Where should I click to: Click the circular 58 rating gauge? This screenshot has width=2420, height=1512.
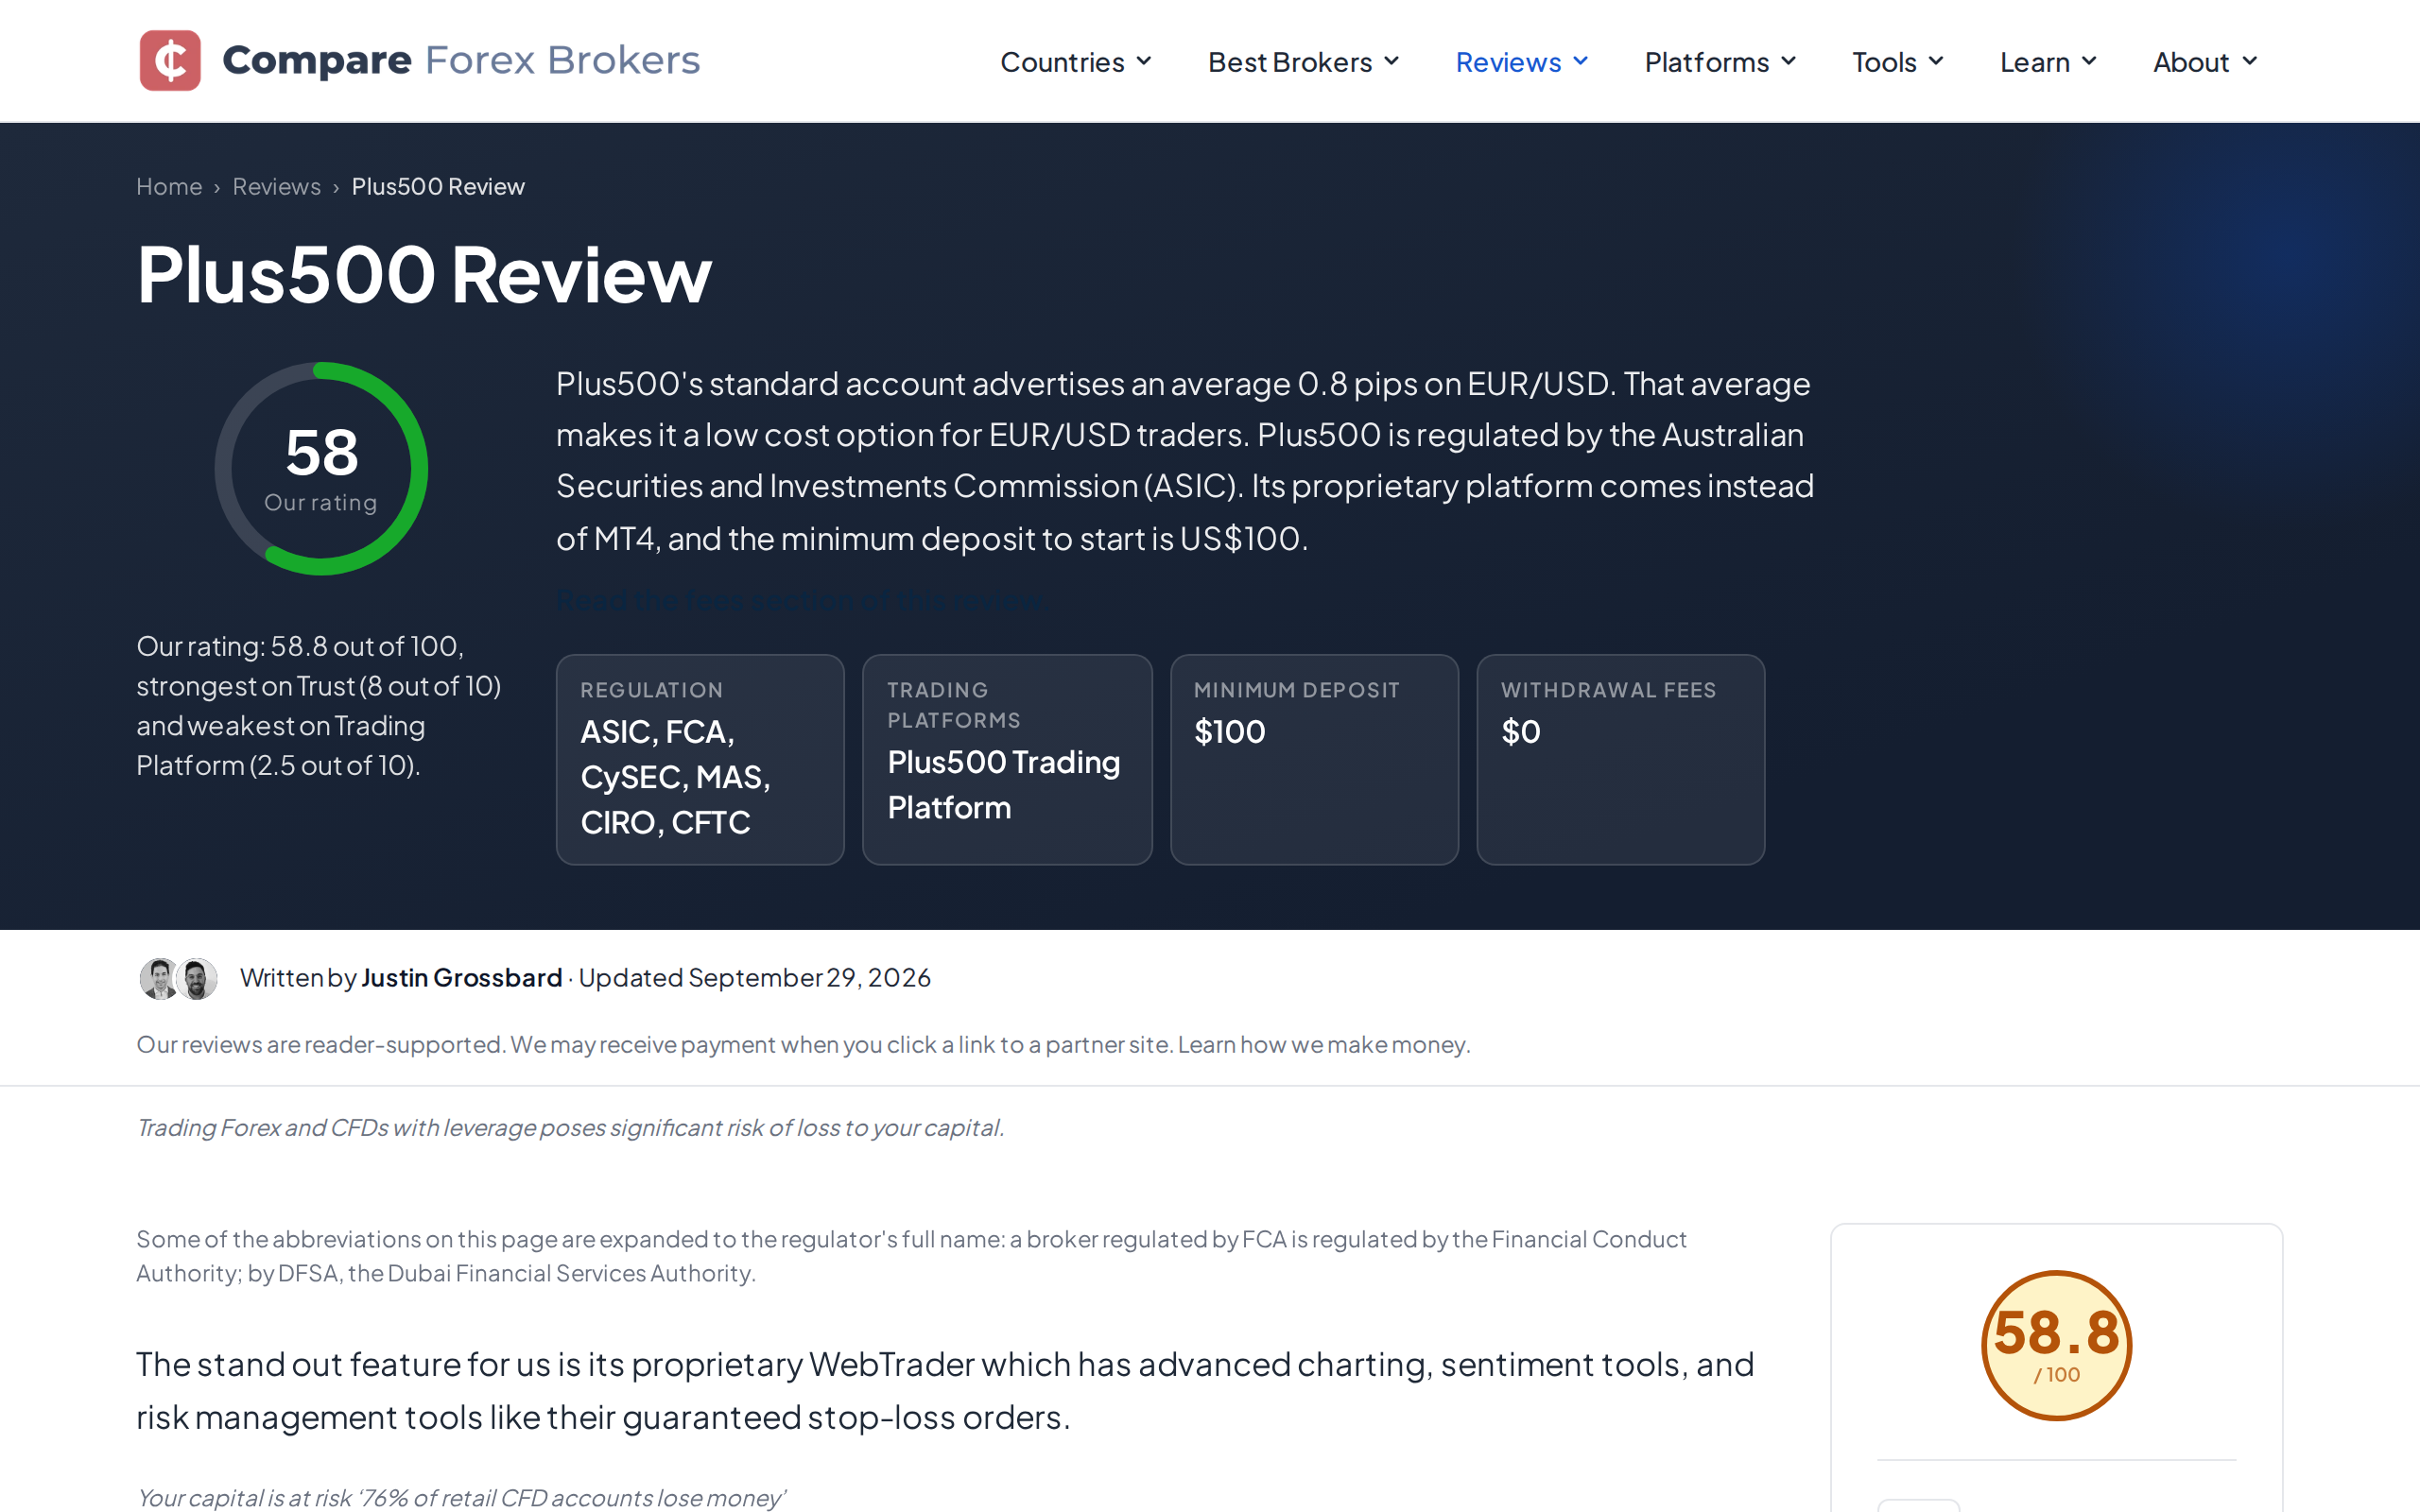pos(321,468)
